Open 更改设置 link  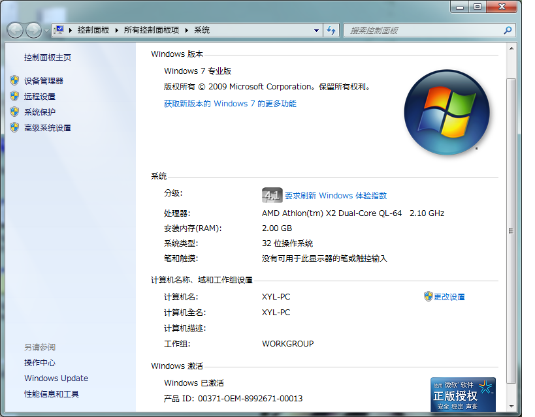[x=449, y=297]
